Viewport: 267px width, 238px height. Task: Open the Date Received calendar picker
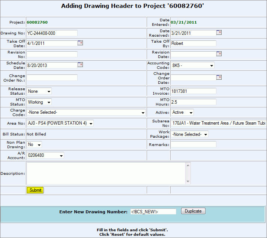[219, 33]
